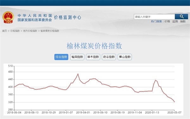Select the 综合指数 tab
Screen dimensions: 190x119
pos(61,57)
